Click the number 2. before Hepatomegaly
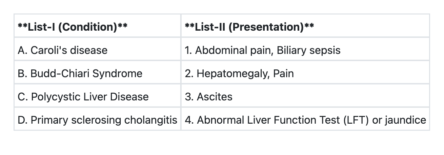Image resolution: width=444 pixels, height=155 pixels. (x=189, y=73)
